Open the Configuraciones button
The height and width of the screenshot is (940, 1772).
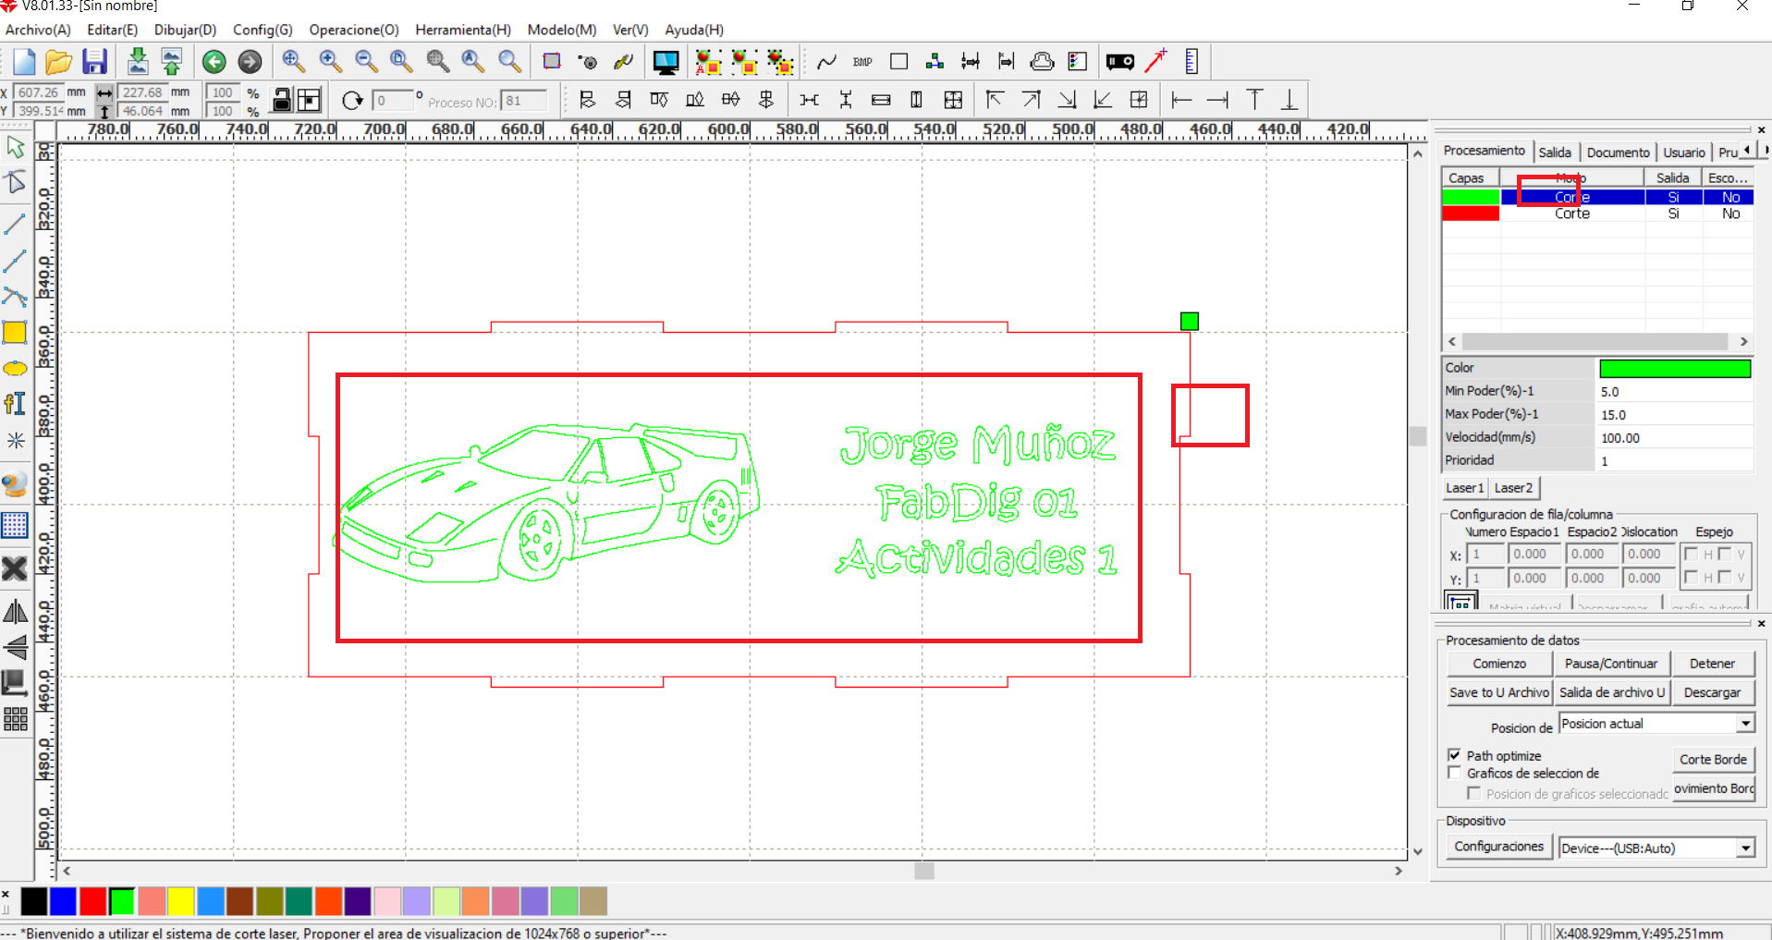[x=1498, y=847]
